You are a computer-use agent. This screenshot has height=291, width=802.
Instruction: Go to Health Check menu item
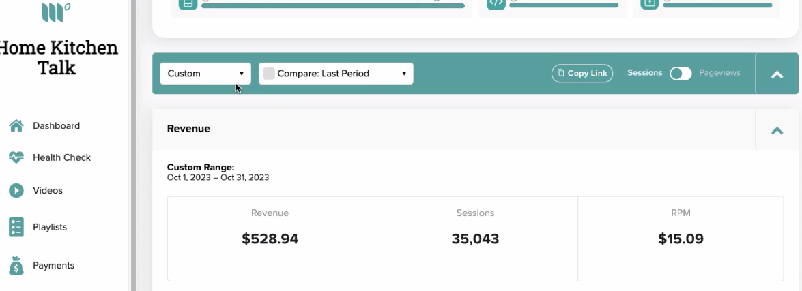(x=61, y=157)
